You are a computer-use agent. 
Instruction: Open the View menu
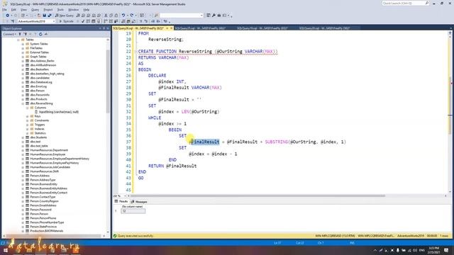(x=23, y=9)
